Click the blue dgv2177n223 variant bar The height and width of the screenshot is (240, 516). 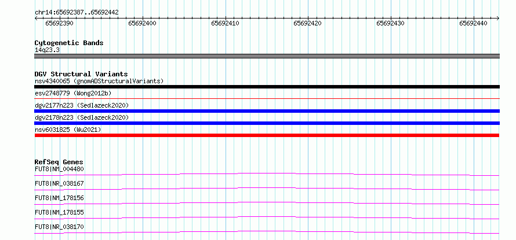pos(267,111)
